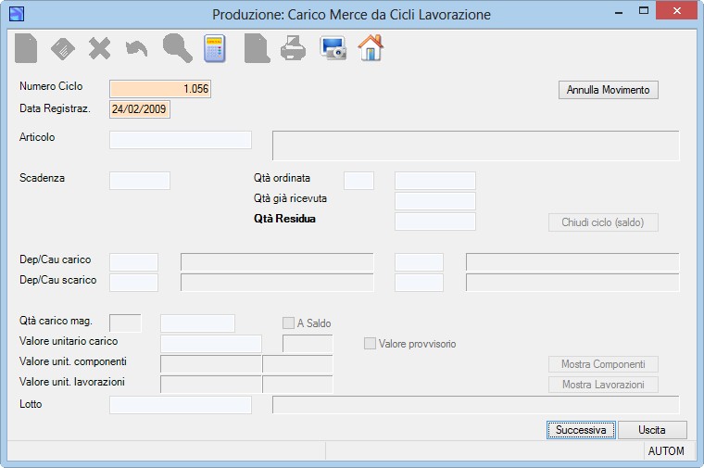Click the Chiudi ciclo (saldo) button
Screen dimensions: 704x468
pyautogui.click(x=603, y=222)
